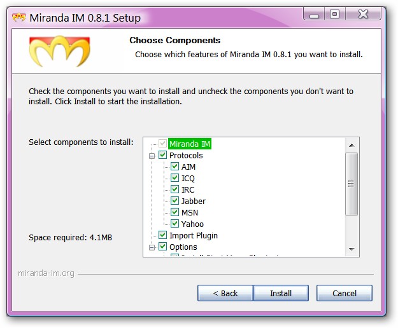Image resolution: width=398 pixels, height=328 pixels.
Task: Click the component list scroll down arrow
Action: [x=352, y=249]
